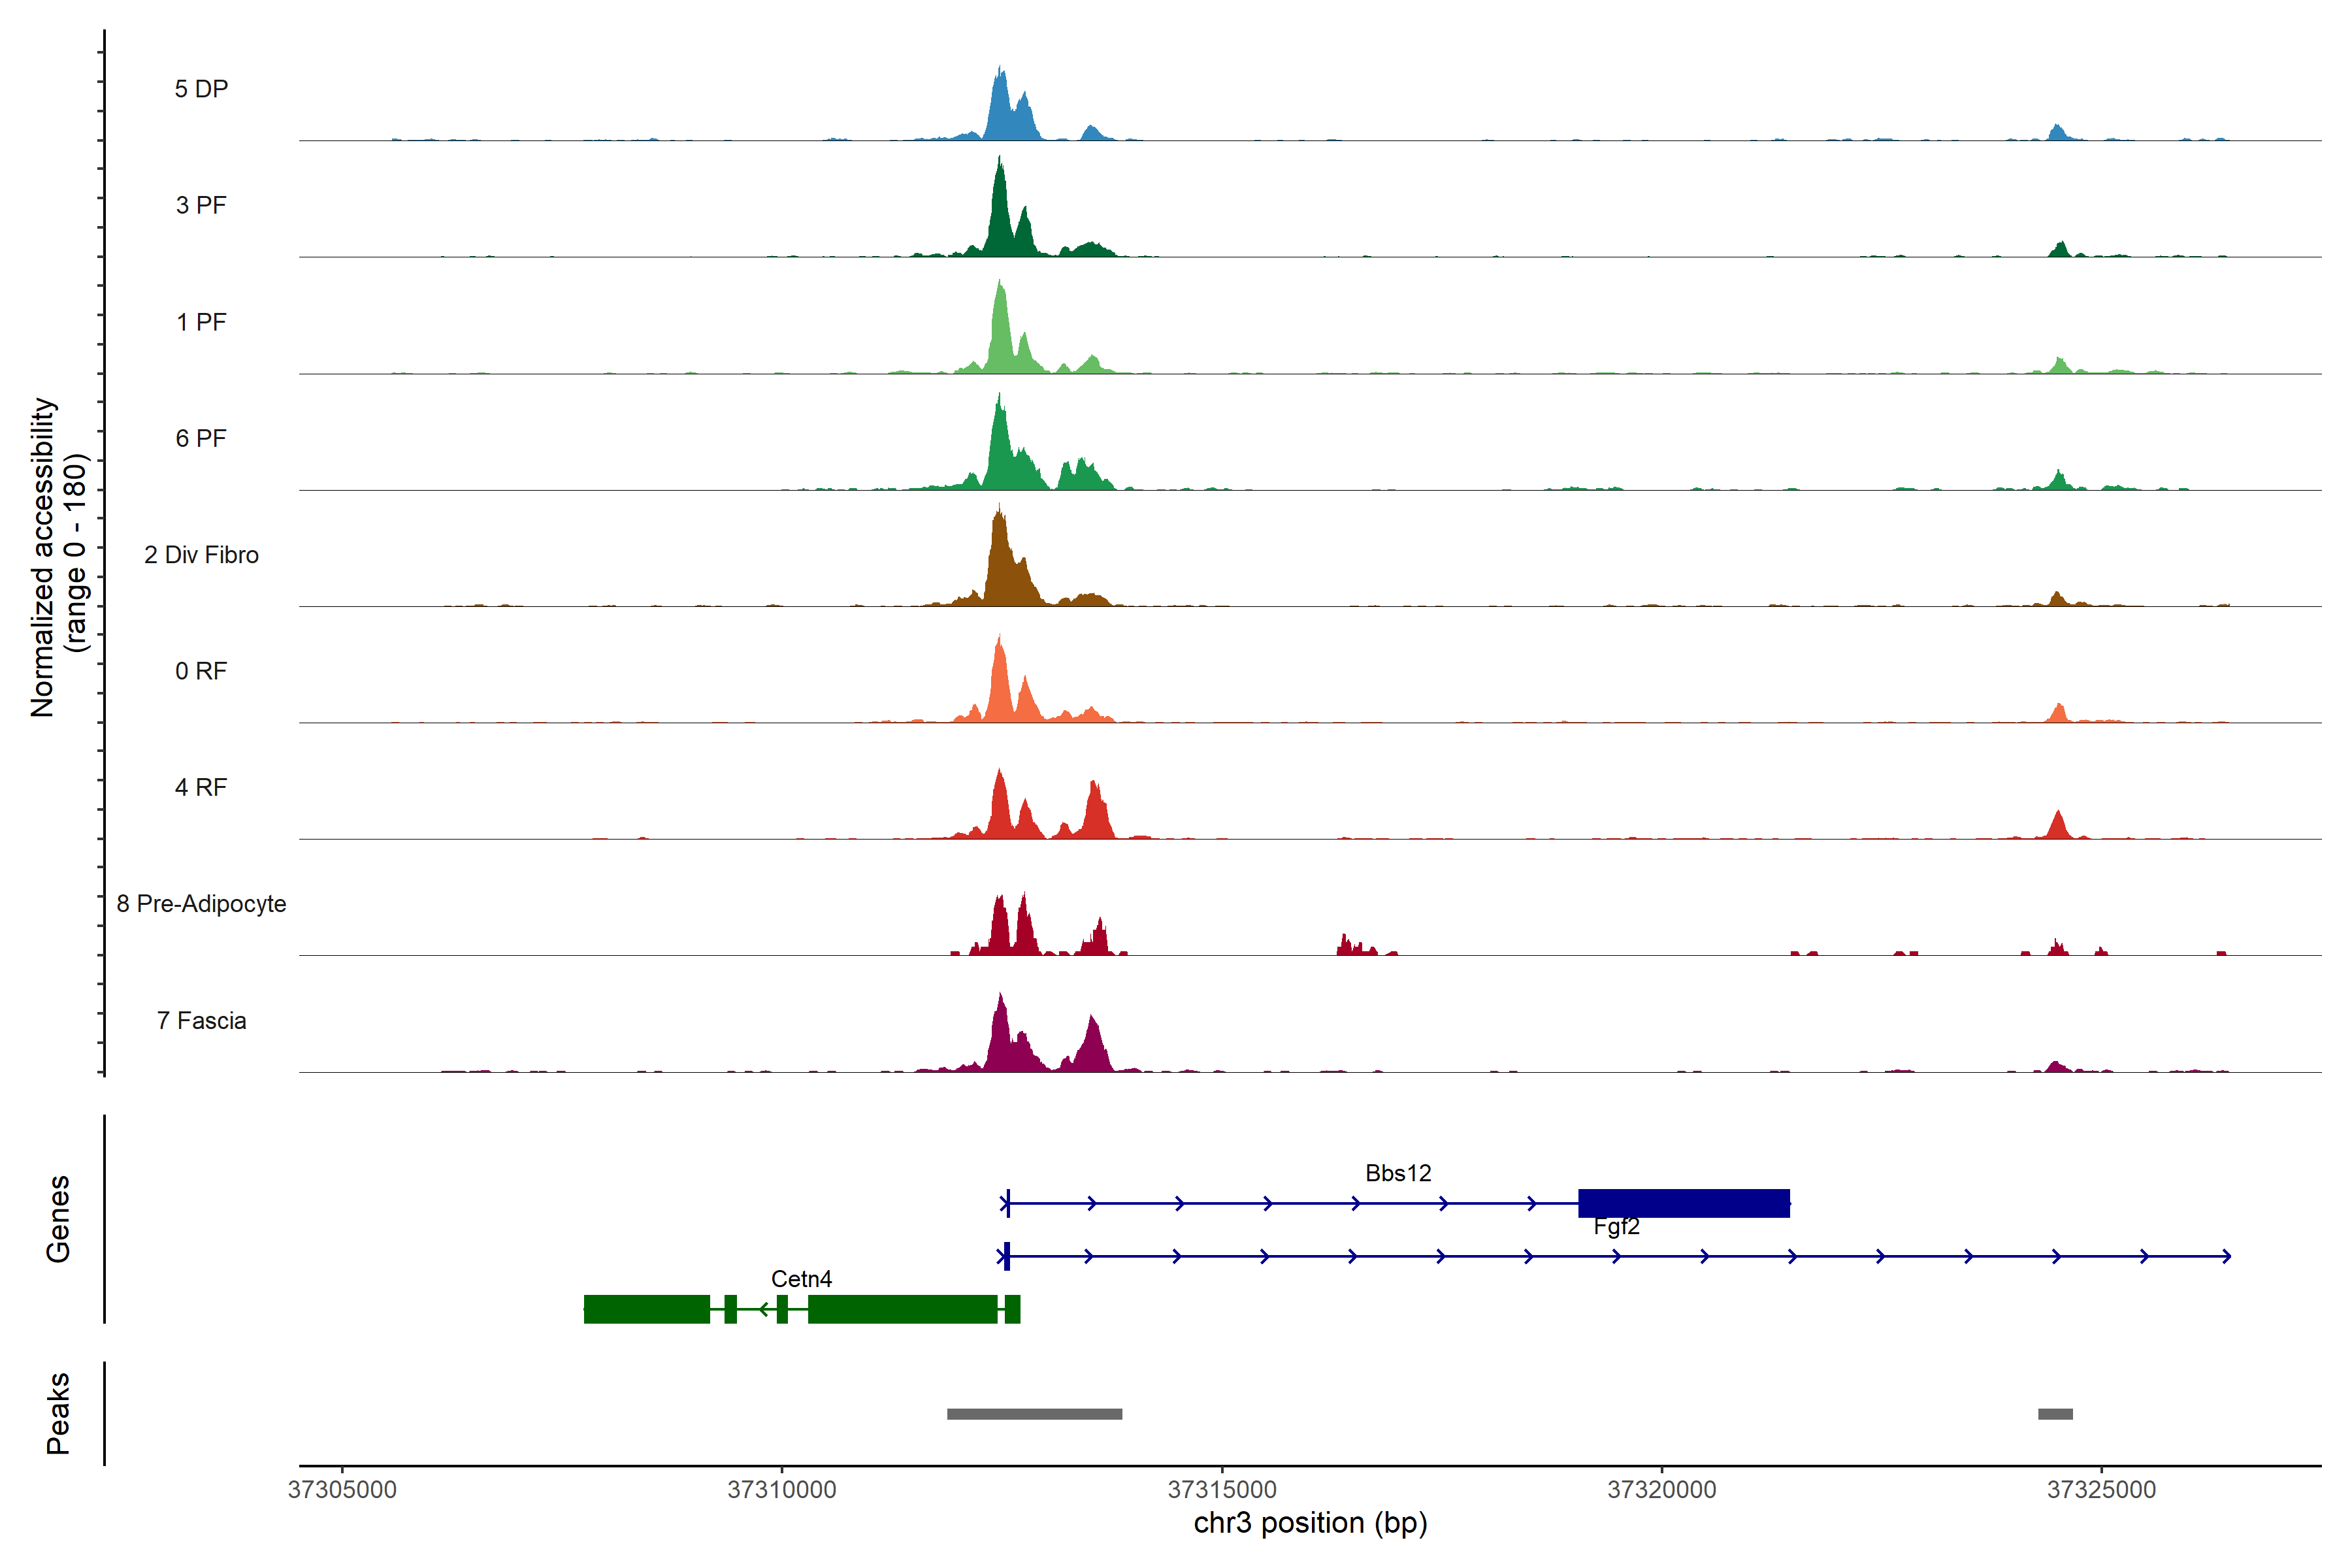Click the Genes panel label
The image size is (2352, 1568).
pyautogui.click(x=58, y=1219)
